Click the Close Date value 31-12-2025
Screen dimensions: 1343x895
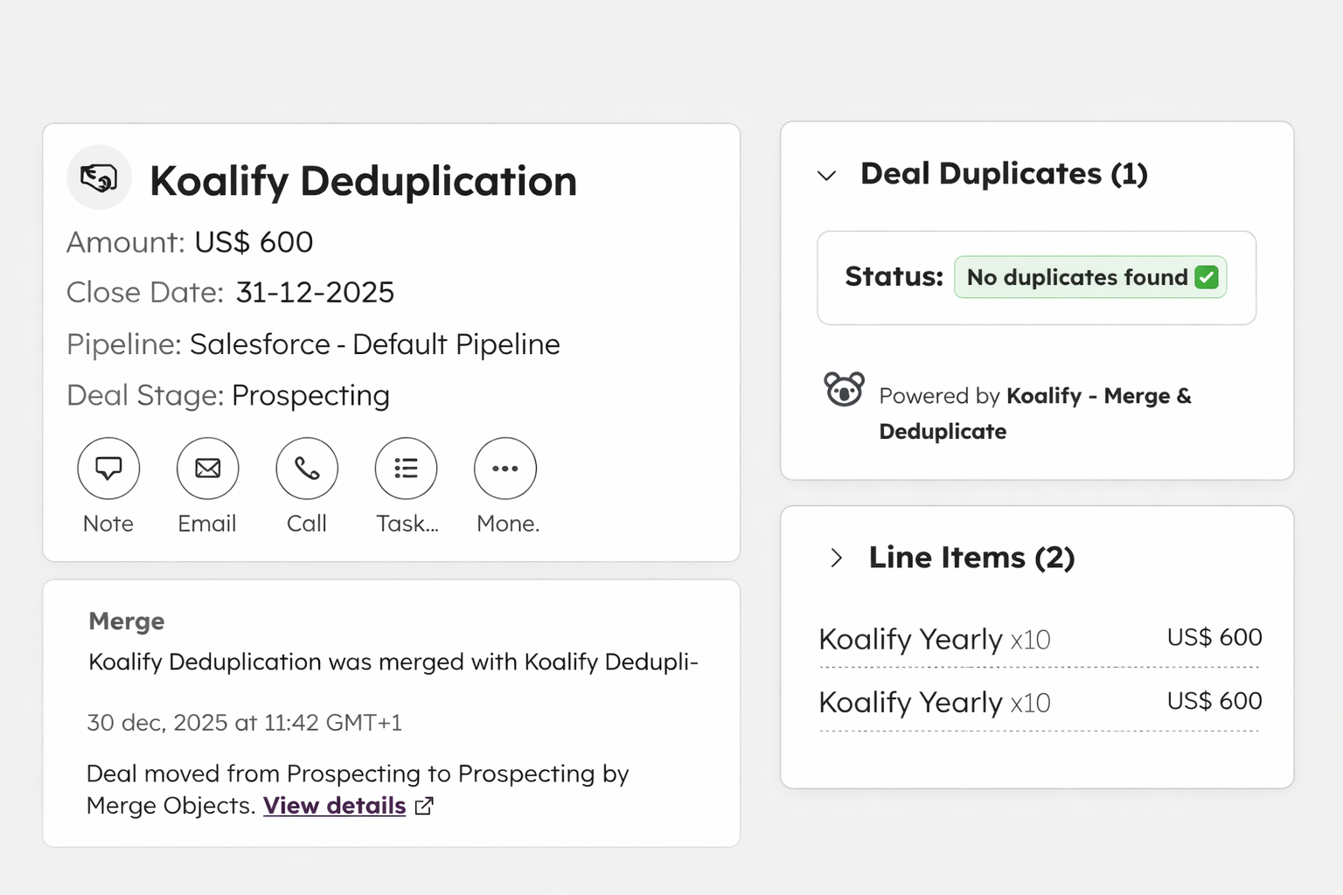(315, 292)
